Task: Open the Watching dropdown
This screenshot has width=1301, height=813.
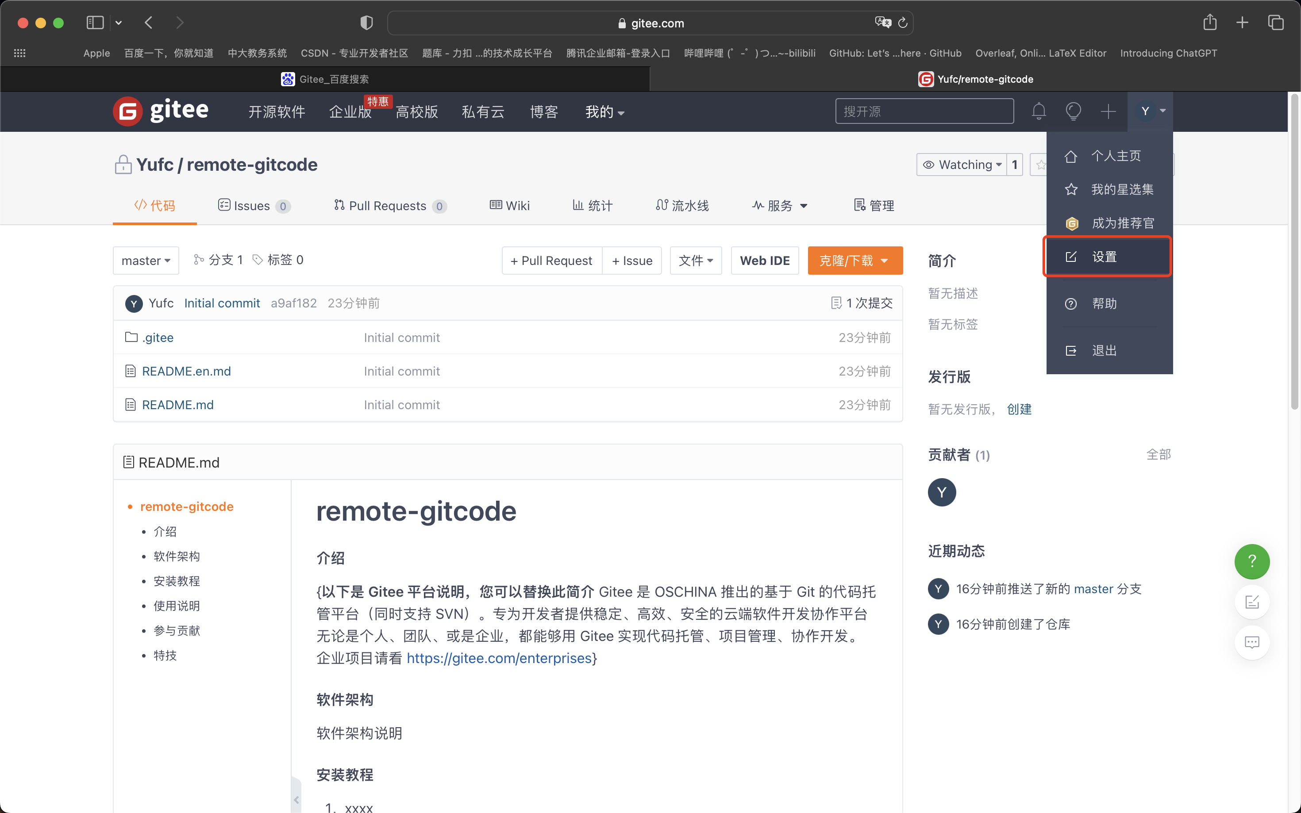Action: [x=962, y=165]
